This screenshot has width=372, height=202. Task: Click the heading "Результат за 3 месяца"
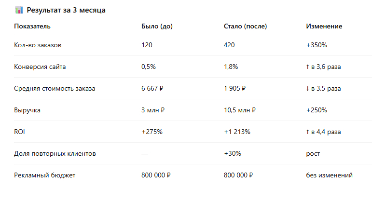pyautogui.click(x=66, y=10)
